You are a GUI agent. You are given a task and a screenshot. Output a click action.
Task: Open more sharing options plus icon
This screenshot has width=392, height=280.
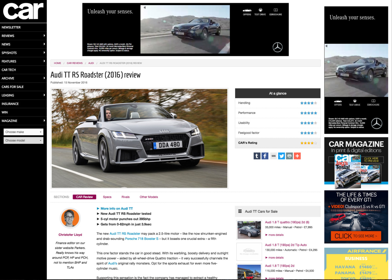(x=297, y=156)
